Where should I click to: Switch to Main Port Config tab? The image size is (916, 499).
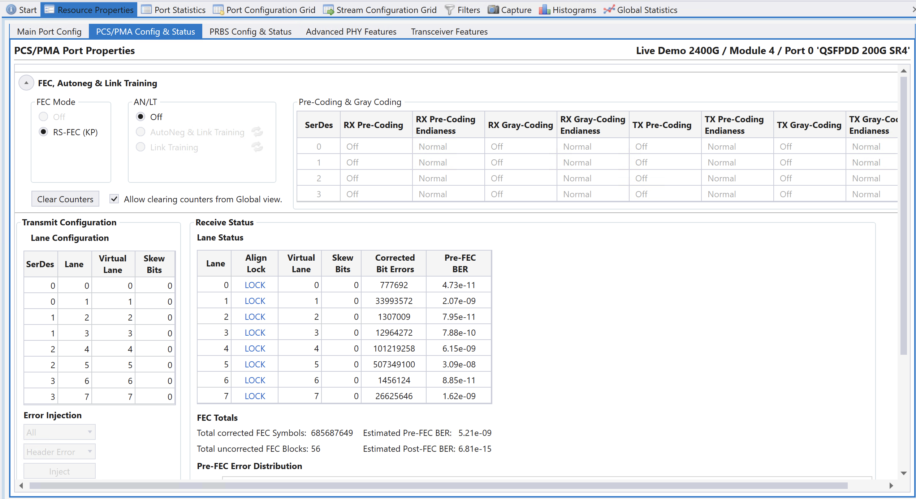tap(49, 32)
